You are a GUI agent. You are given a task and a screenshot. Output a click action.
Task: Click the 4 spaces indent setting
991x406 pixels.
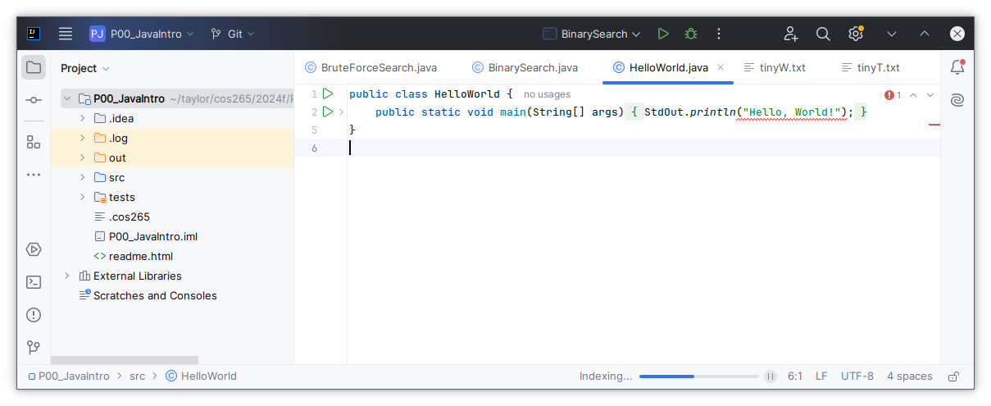909,376
